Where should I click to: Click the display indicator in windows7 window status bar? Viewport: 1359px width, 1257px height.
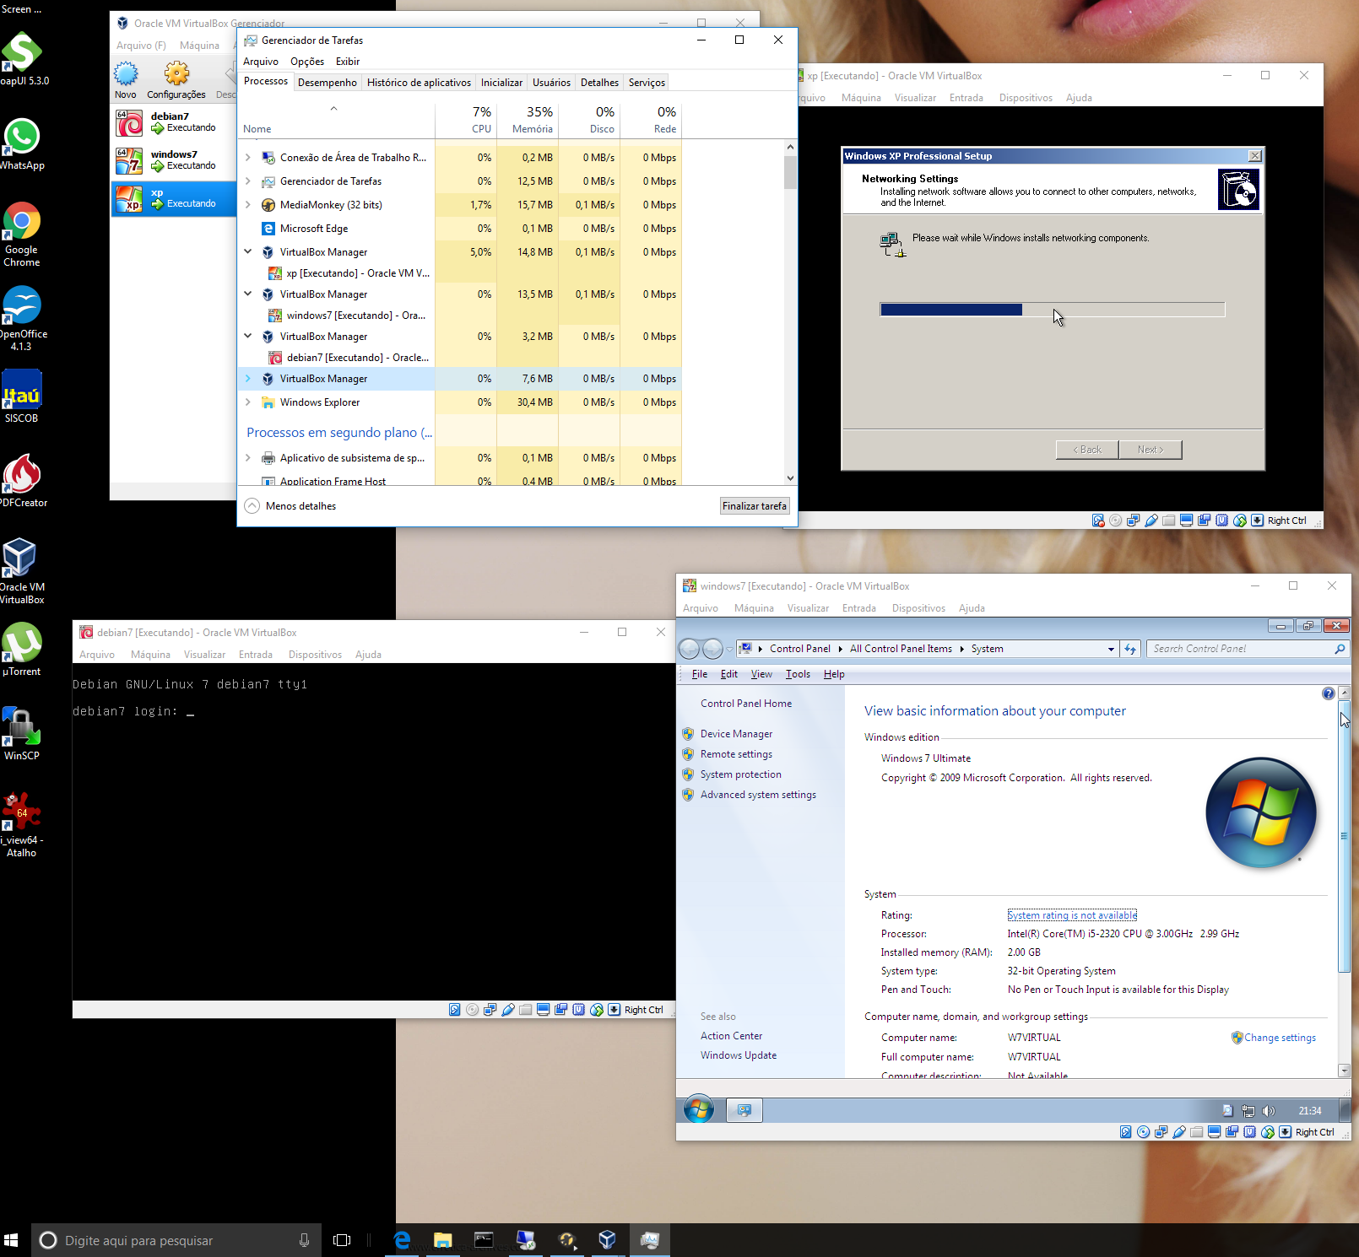tap(1215, 1132)
